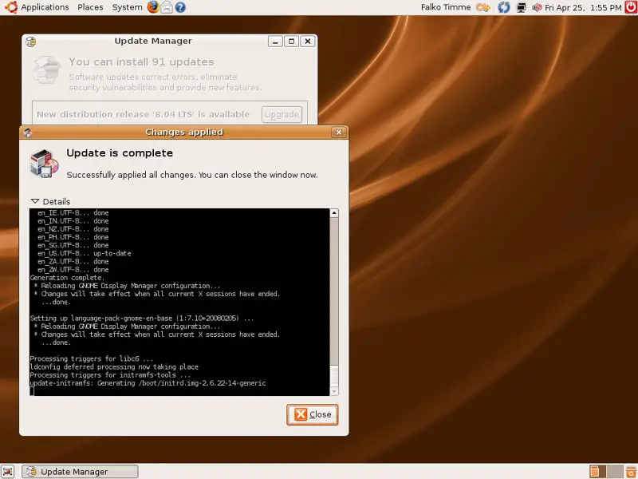
Task: Click the Show Desktop icon in bottom panel
Action: pyautogui.click(x=8, y=472)
